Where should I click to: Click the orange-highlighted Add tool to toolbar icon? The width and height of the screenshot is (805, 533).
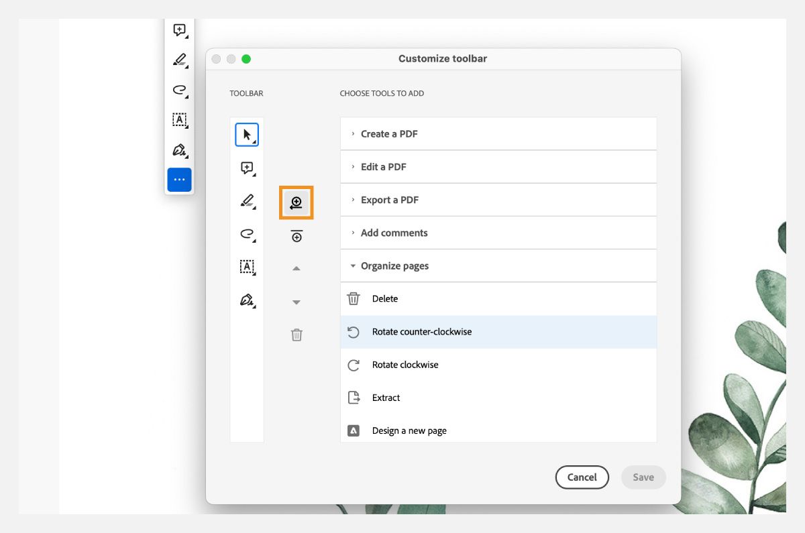point(297,202)
